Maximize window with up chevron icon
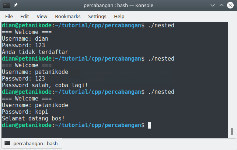Image resolution: width=237 pixels, height=150 pixels. pyautogui.click(x=222, y=5)
